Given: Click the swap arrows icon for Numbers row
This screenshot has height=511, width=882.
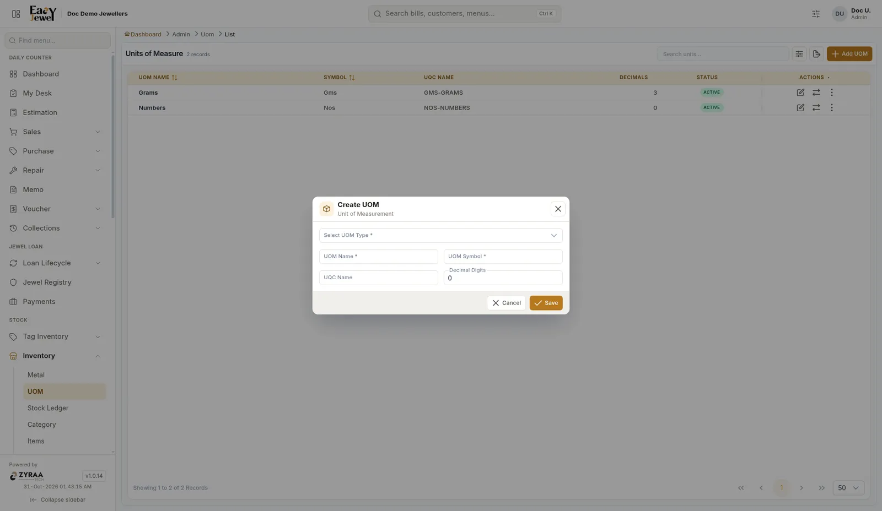Looking at the screenshot, I should click(x=816, y=108).
